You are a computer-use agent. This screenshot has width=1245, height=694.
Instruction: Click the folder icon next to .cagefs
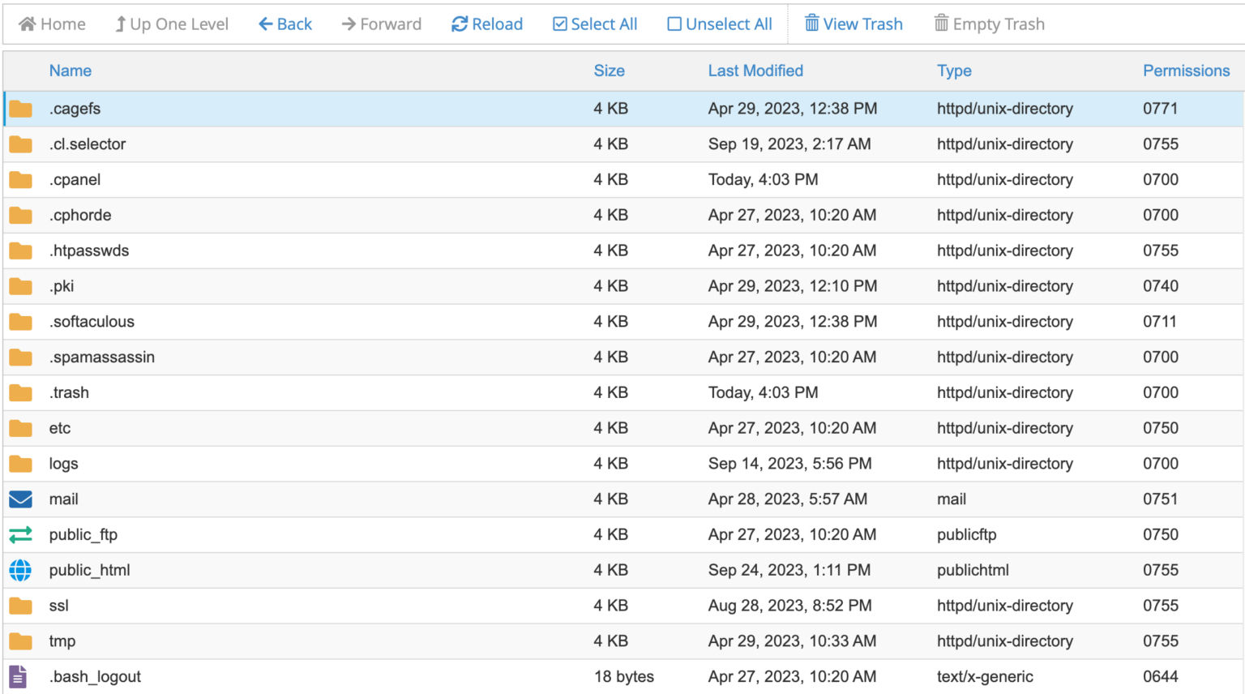tap(20, 108)
